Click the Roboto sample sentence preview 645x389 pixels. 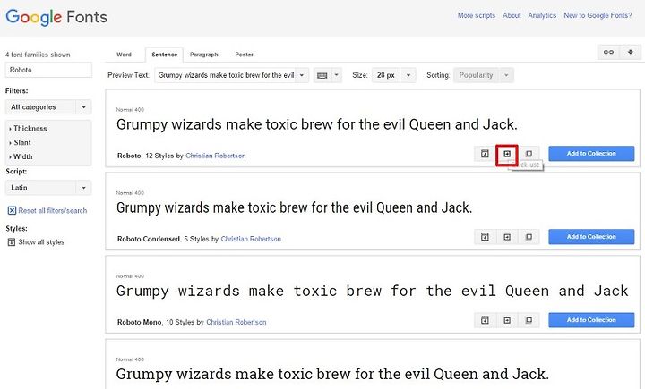pyautogui.click(x=317, y=124)
